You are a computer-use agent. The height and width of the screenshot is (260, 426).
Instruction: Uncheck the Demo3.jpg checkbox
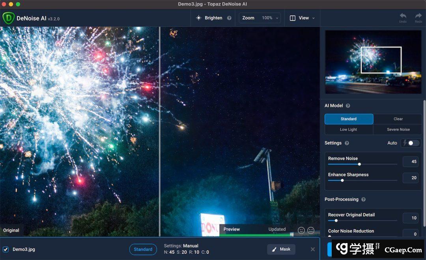pyautogui.click(x=6, y=249)
